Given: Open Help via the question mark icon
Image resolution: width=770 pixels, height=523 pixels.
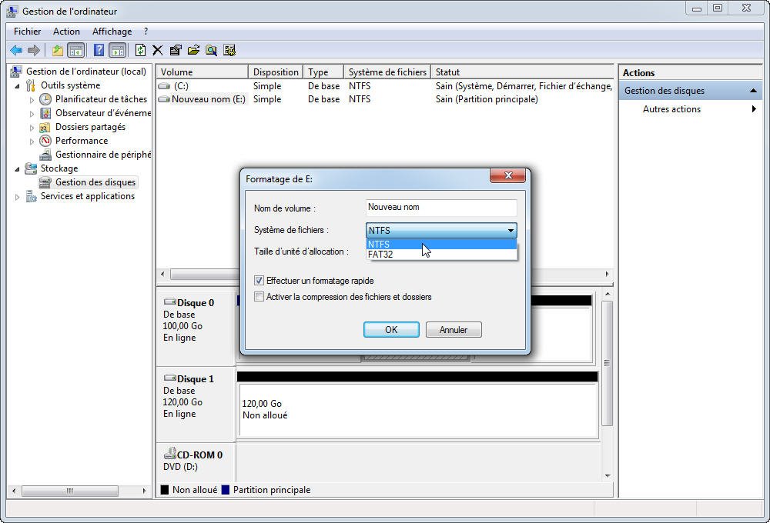Looking at the screenshot, I should 99,50.
